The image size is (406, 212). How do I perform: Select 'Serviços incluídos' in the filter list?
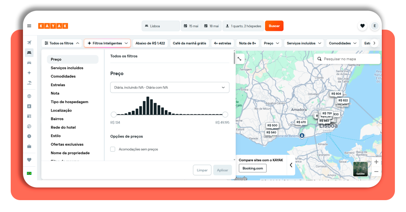[x=67, y=68]
